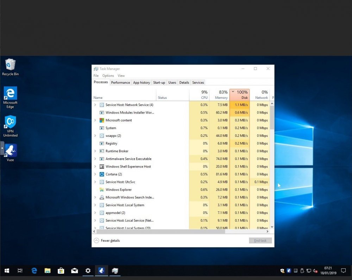Open the Windows Start menu
This screenshot has width=352, height=280.
pos(7,271)
